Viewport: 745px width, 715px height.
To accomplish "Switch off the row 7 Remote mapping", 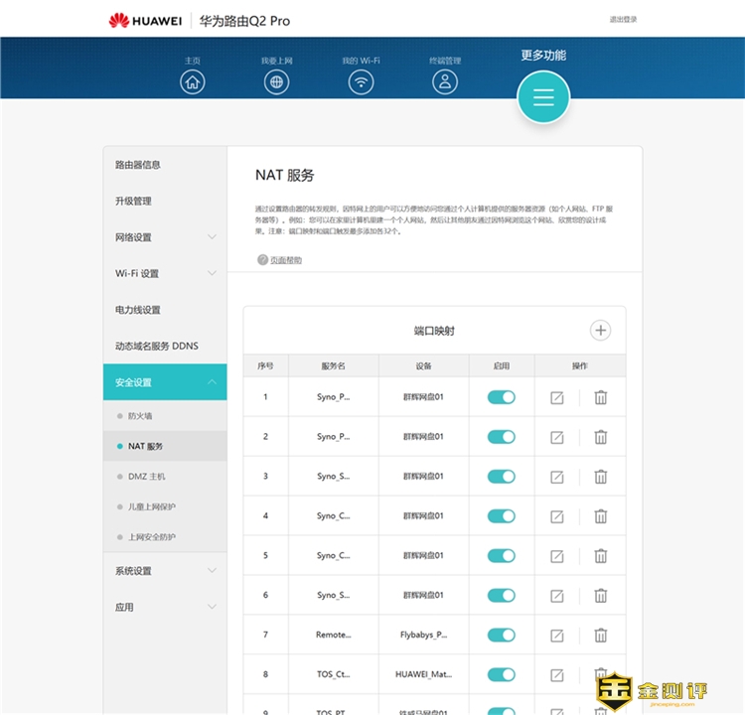I will tap(502, 635).
